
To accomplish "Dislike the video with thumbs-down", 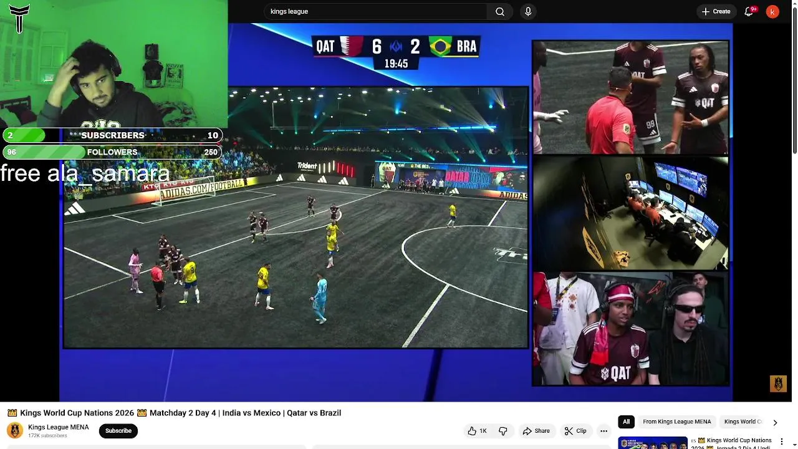I will click(x=503, y=431).
